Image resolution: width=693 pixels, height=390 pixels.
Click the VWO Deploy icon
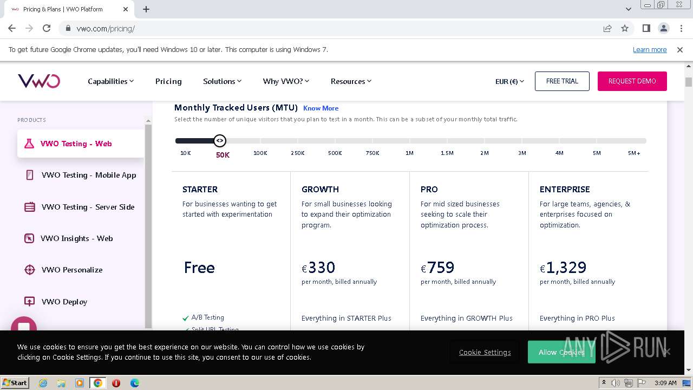click(x=30, y=302)
